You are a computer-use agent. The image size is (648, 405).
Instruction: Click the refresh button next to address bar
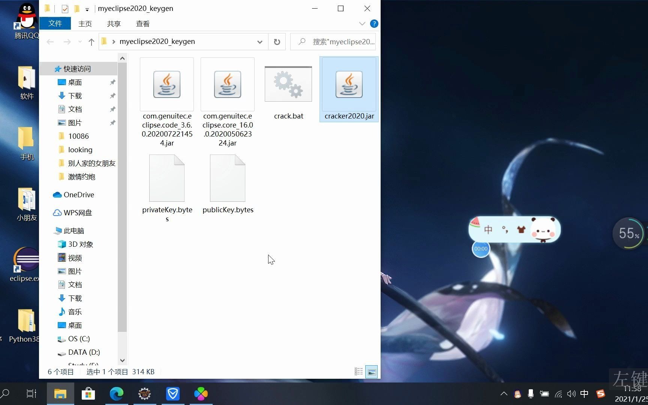[x=277, y=42]
